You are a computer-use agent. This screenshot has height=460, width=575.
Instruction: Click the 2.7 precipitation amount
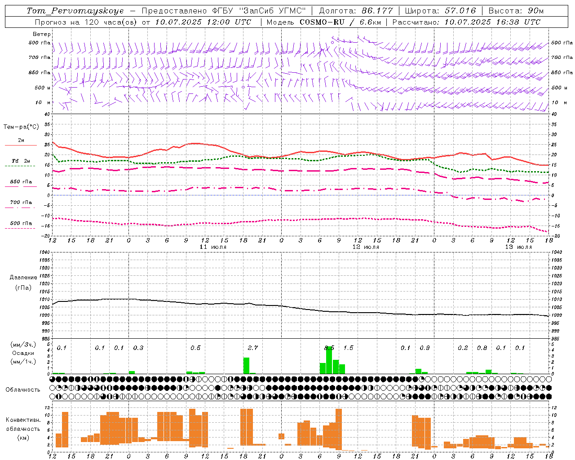[x=253, y=348]
